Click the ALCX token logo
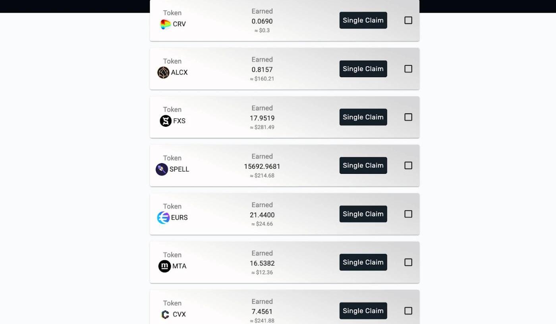Image resolution: width=556 pixels, height=324 pixels. point(163,72)
